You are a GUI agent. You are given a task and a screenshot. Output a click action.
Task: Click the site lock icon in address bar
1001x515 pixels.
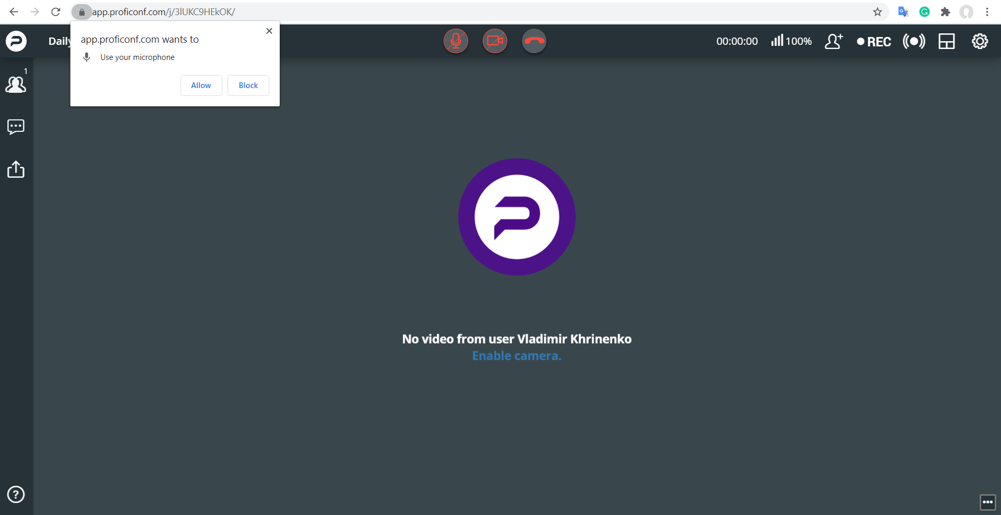(81, 12)
